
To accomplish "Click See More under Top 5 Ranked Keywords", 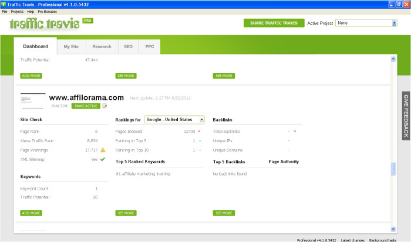I will click(x=126, y=213).
